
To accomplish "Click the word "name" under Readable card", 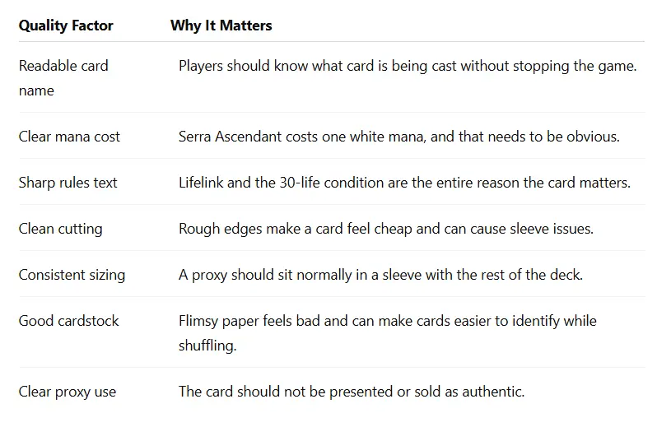I will point(36,91).
